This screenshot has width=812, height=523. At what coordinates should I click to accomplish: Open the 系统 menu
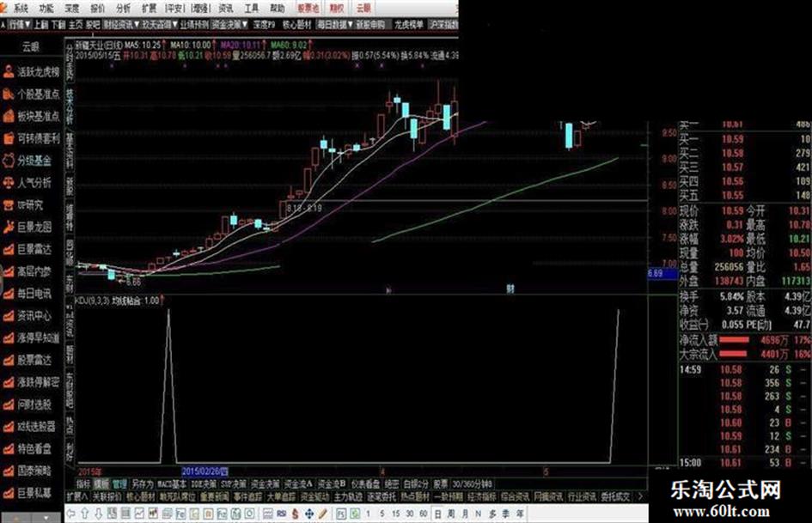point(21,9)
